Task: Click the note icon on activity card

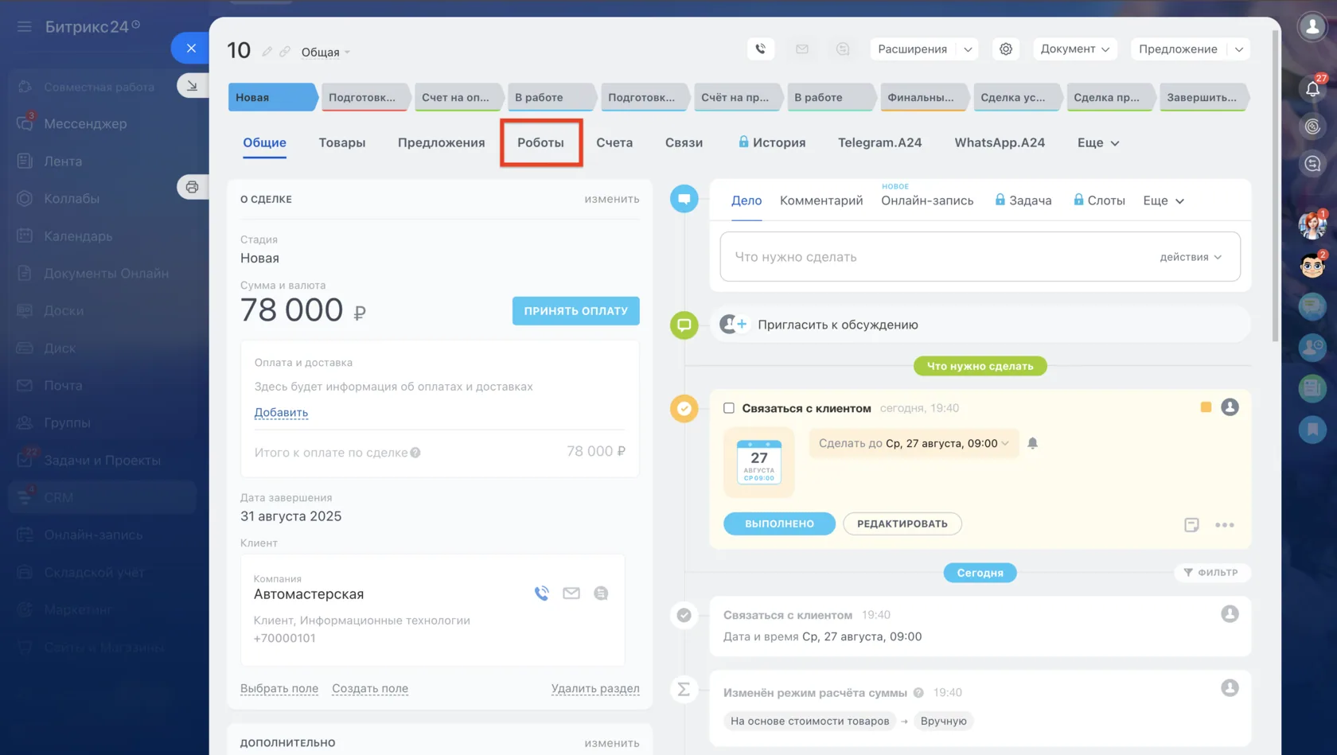Action: coord(1191,525)
